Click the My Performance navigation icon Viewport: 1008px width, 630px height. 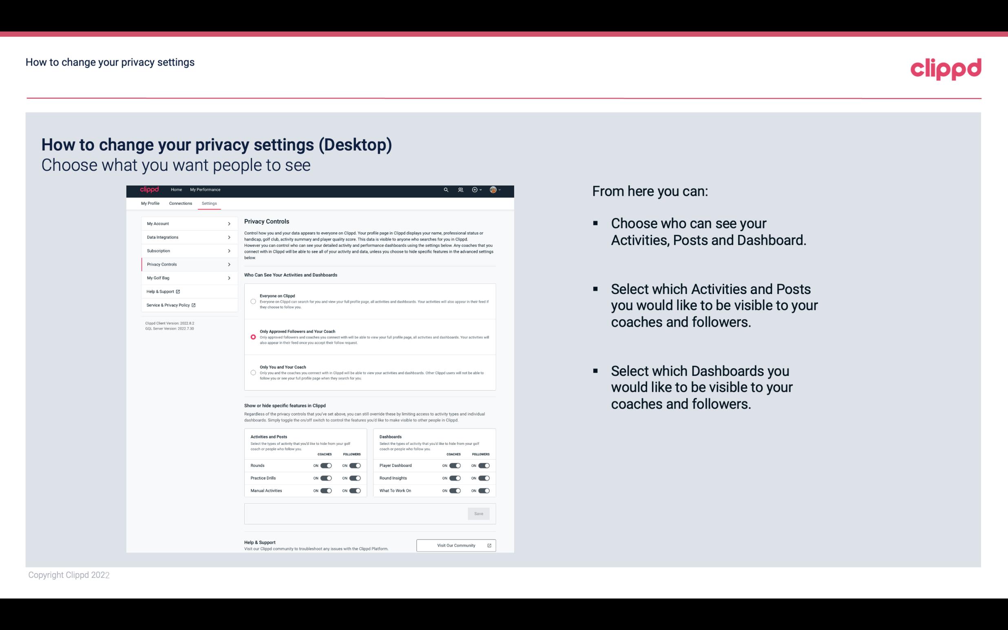[x=206, y=190]
